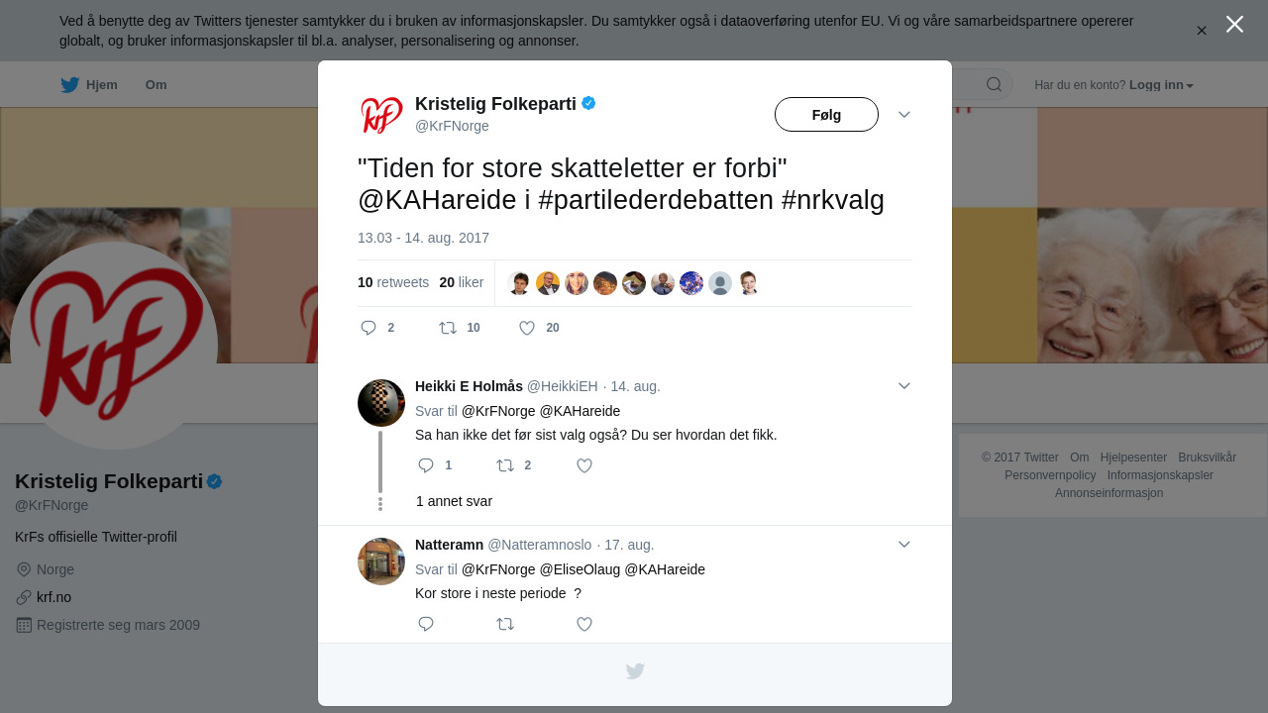Screen dimensions: 1268x713
Task: Expand options for Heikki's reply
Action: click(904, 386)
